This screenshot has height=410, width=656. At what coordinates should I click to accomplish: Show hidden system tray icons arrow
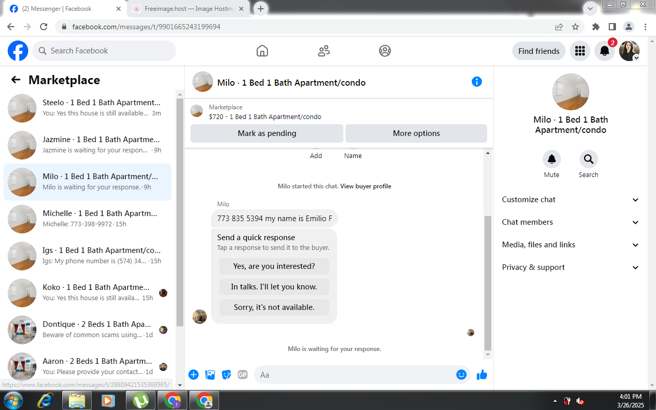click(x=555, y=401)
